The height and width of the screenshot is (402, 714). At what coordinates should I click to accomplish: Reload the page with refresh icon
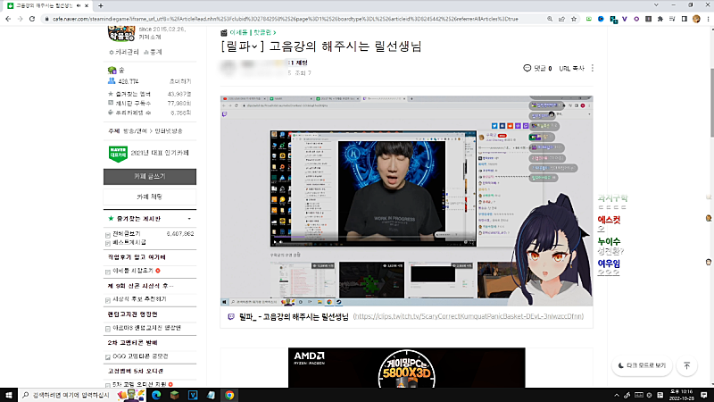(32, 19)
